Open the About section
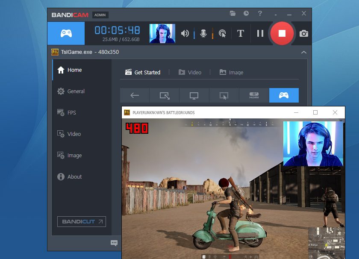 (x=82, y=177)
